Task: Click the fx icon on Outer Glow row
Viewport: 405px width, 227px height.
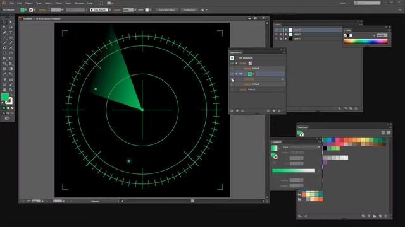Action: pos(282,79)
